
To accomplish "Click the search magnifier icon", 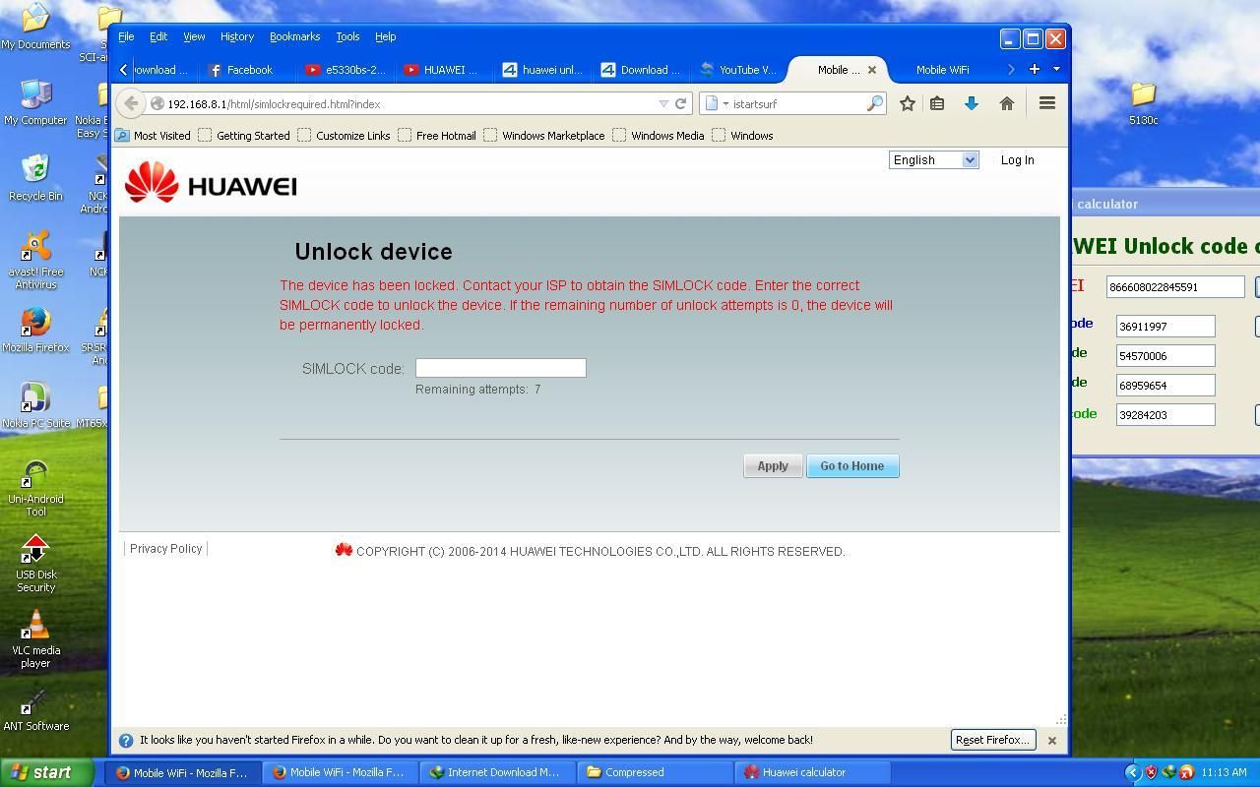I will click(x=874, y=103).
